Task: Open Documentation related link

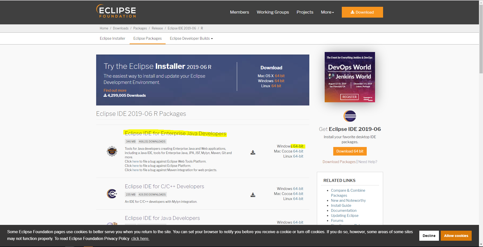Action: point(344,211)
